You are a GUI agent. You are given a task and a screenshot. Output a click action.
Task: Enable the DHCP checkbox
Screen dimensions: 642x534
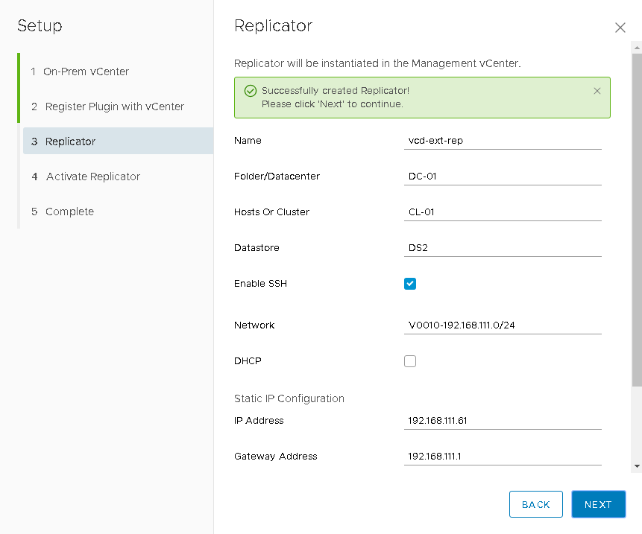410,361
